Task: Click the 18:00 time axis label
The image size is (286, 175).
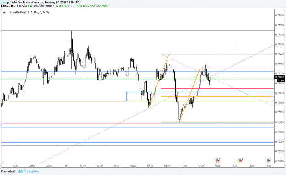Action: coord(268,166)
